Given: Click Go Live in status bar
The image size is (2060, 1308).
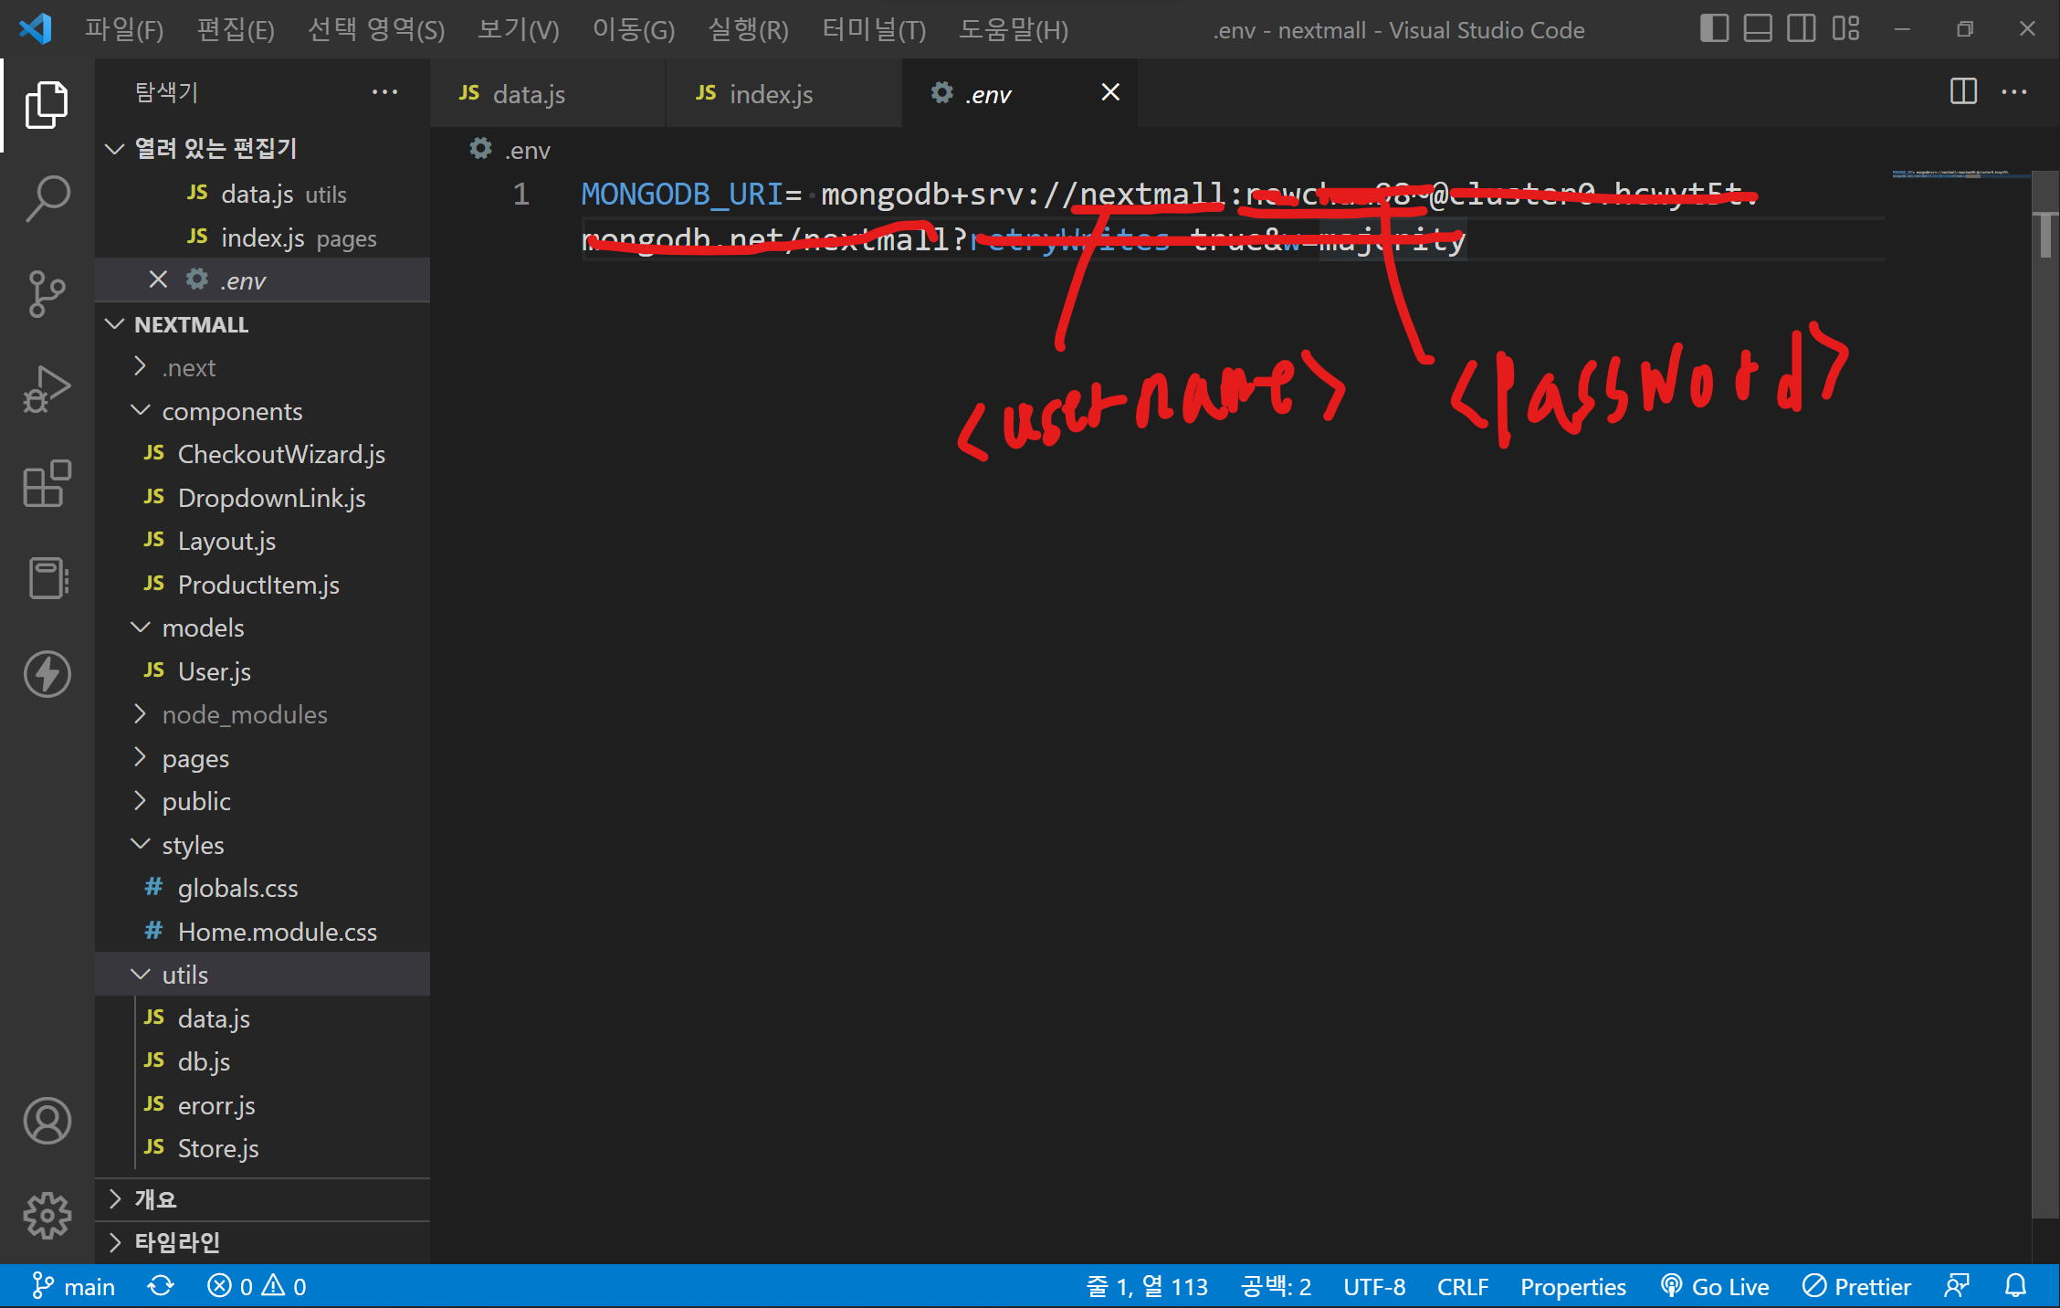Looking at the screenshot, I should [1715, 1286].
